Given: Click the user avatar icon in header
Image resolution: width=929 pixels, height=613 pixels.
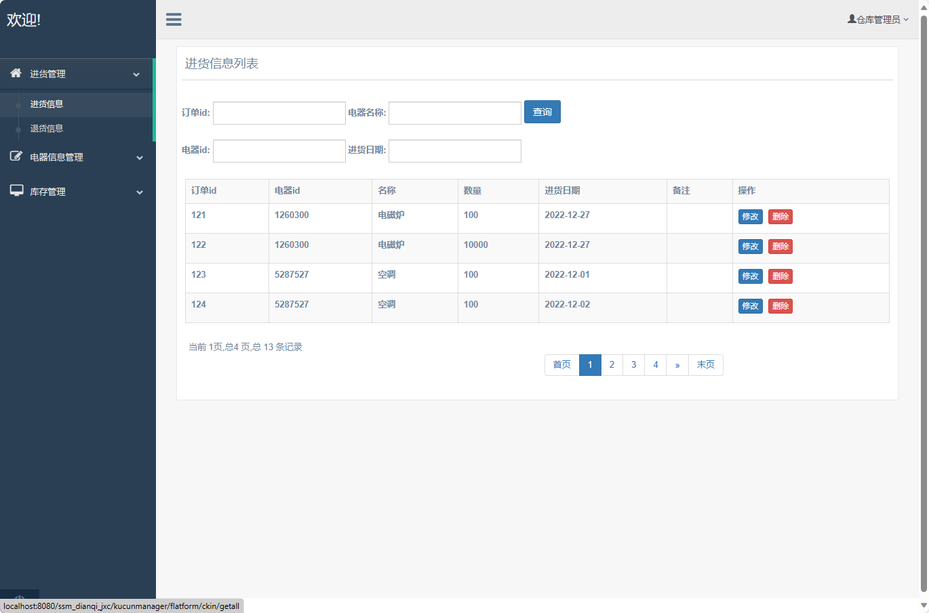Looking at the screenshot, I should click(852, 19).
